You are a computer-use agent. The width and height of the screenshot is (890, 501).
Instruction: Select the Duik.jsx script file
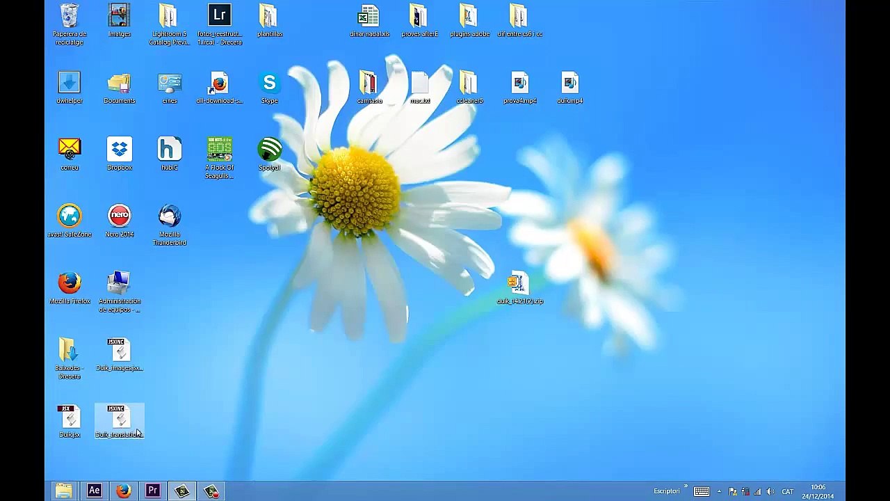[x=70, y=421]
